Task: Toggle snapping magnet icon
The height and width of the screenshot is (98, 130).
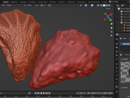Action: 42,5
